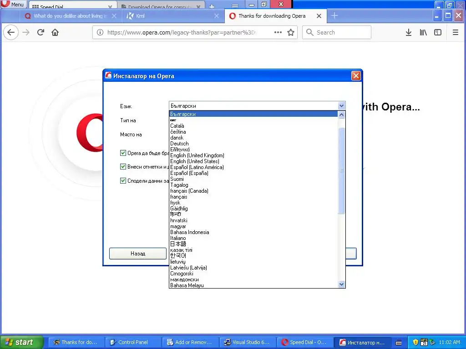Close the Kml tab

tap(217, 16)
